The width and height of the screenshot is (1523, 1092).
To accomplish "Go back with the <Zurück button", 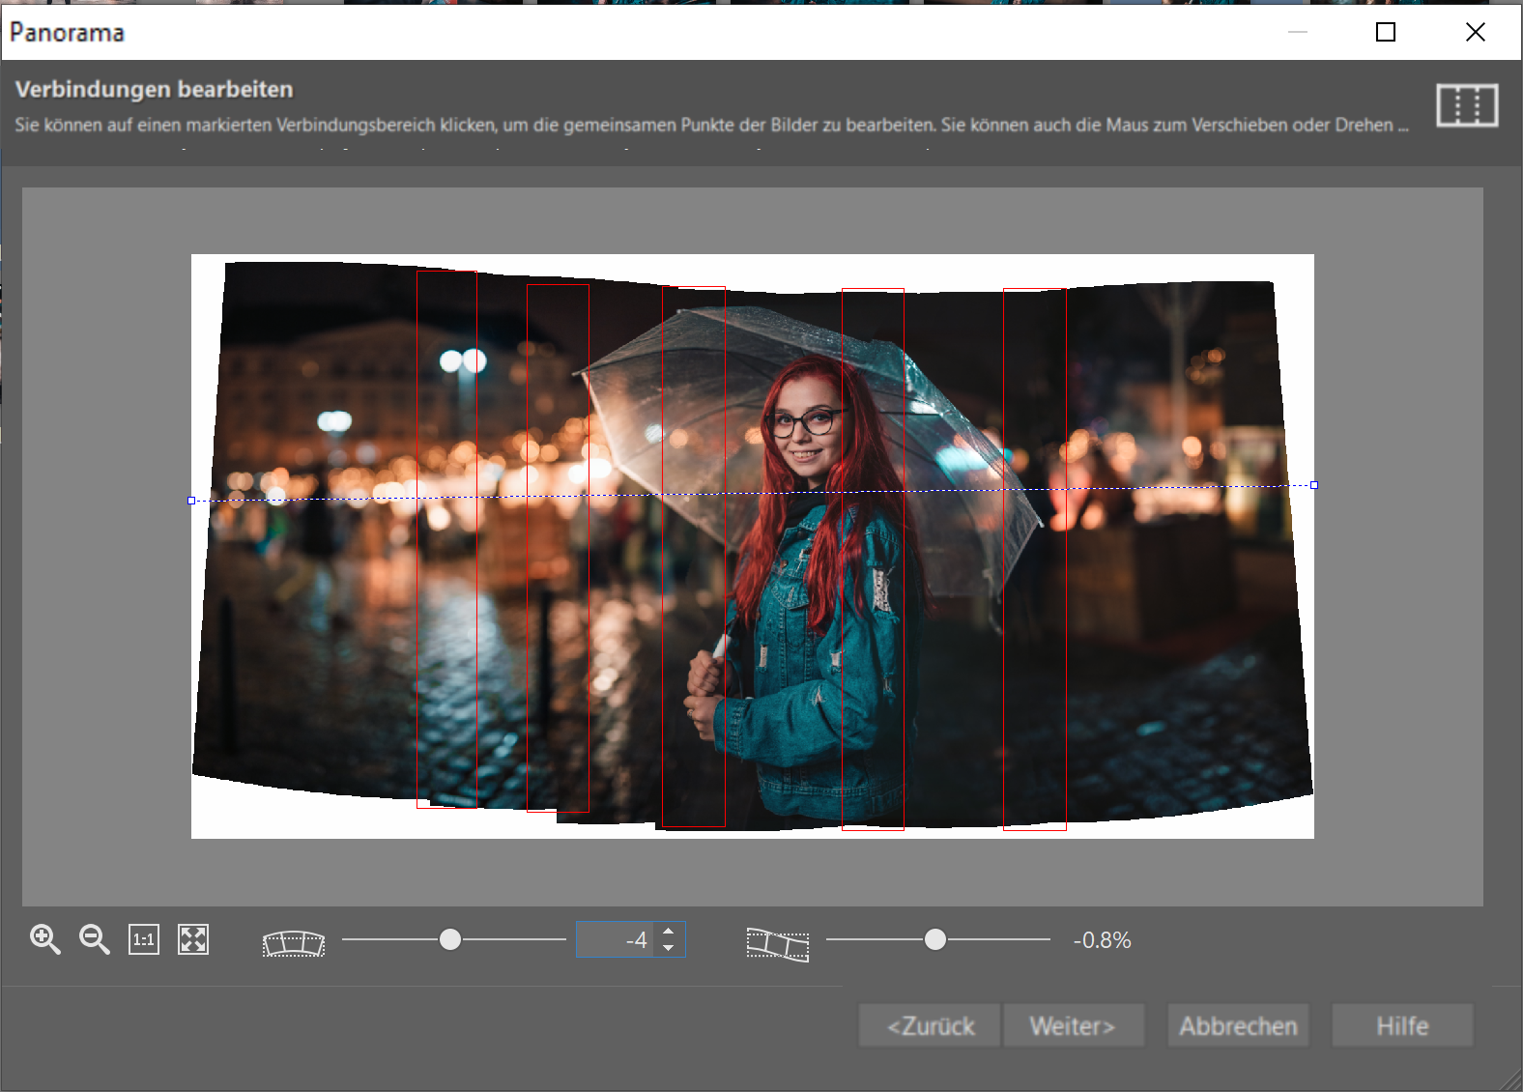I will 930,1025.
